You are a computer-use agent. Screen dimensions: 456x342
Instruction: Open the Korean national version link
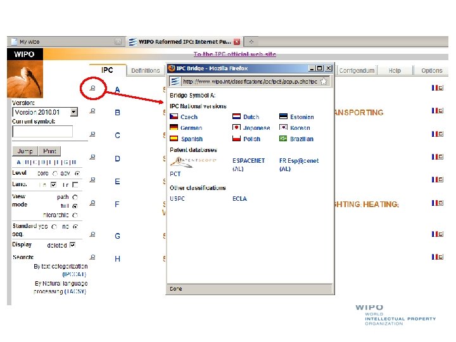pyautogui.click(x=300, y=128)
